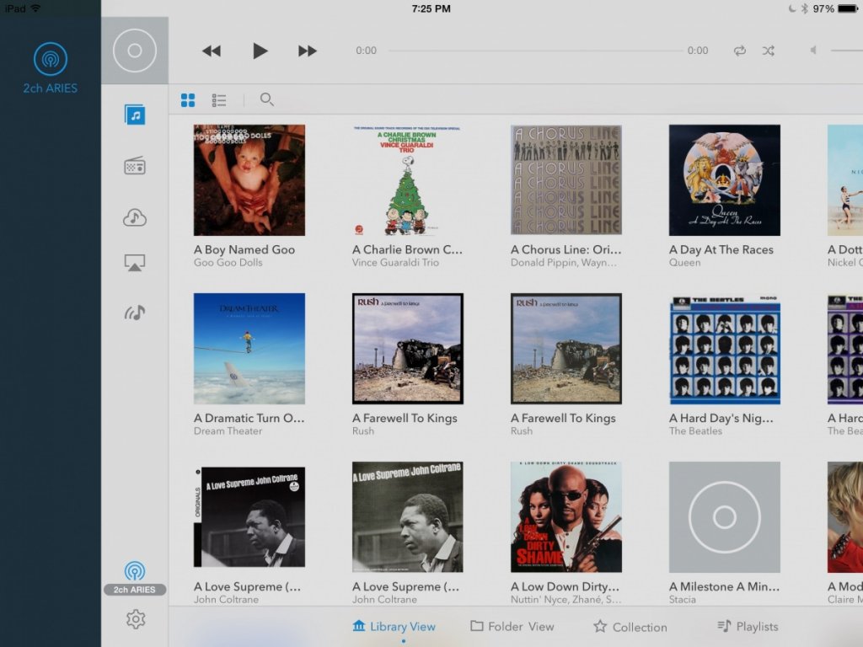Select the music library sidebar icon
863x647 pixels.
135,115
